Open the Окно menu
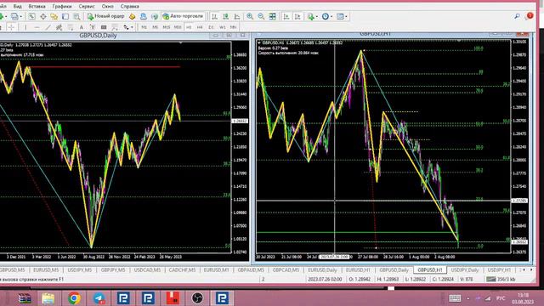The width and height of the screenshot is (544, 306). coord(108,6)
